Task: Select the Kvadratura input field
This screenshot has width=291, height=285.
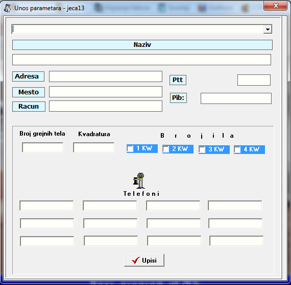Action: [94, 147]
